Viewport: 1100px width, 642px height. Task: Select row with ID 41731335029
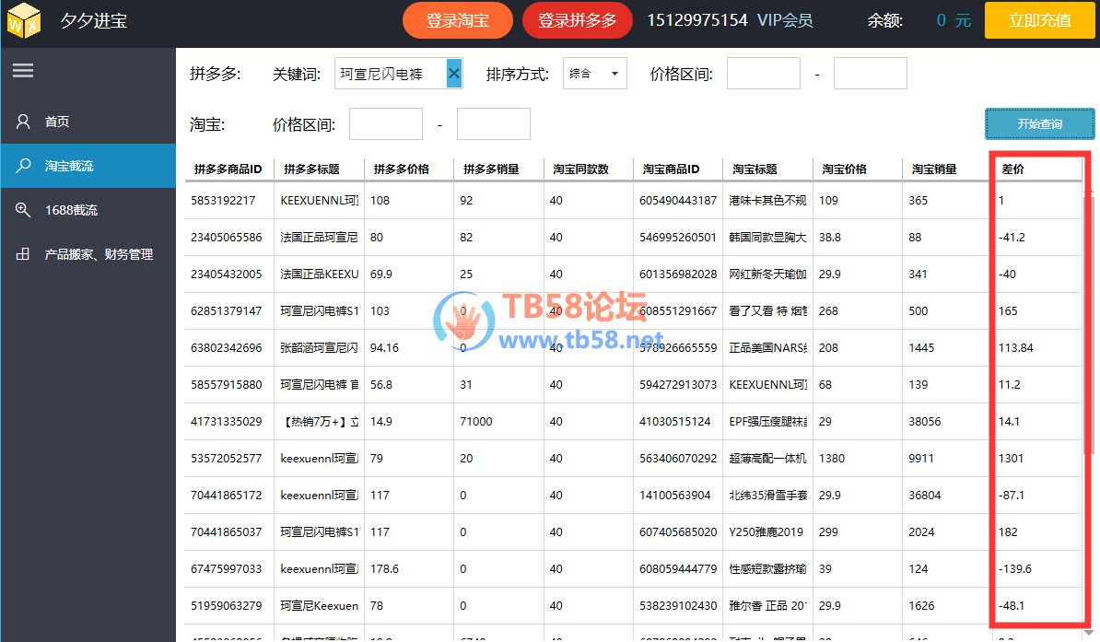tap(634, 422)
